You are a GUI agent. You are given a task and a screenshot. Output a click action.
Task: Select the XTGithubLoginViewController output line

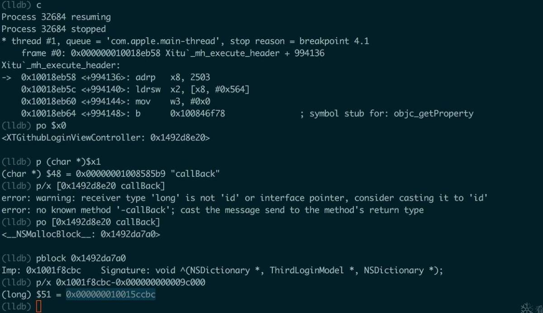[106, 138]
